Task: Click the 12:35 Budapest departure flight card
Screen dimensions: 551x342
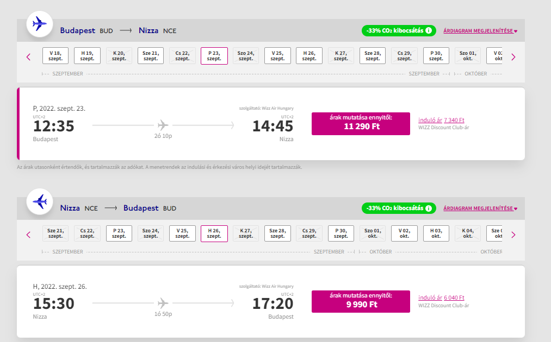Action: 163,124
